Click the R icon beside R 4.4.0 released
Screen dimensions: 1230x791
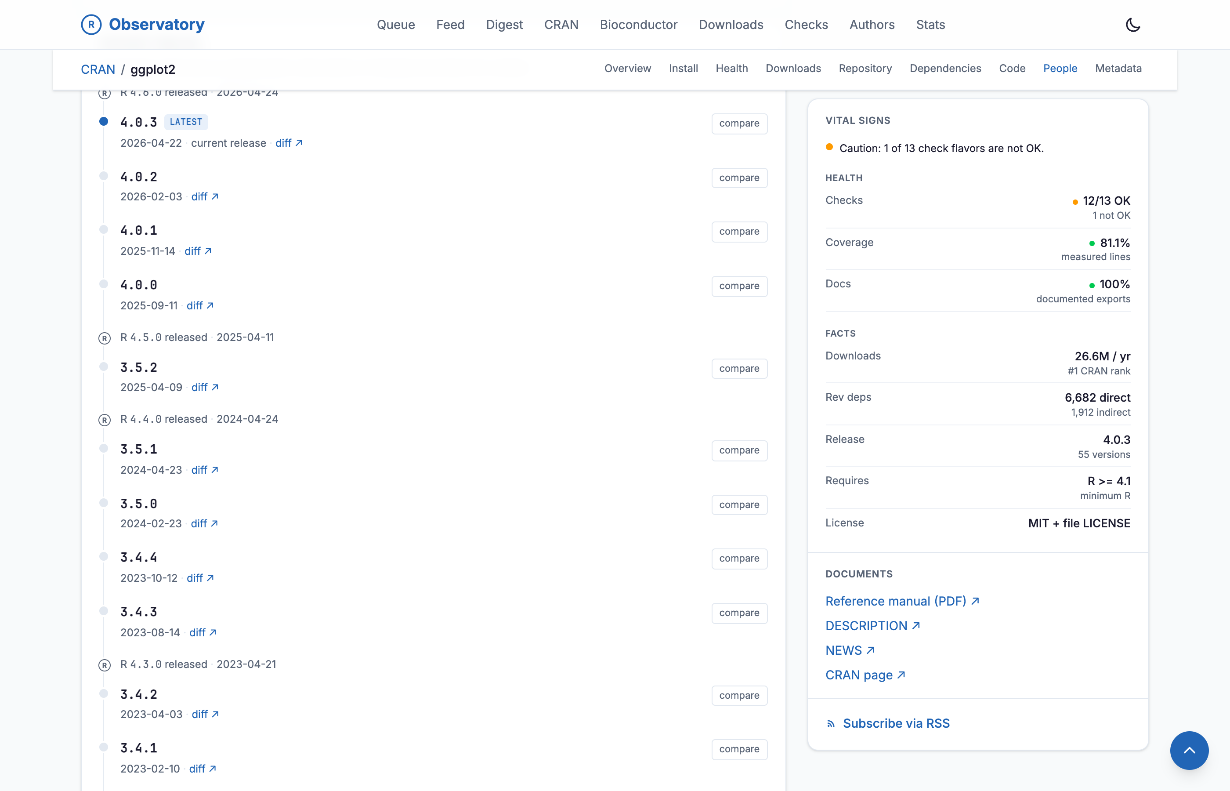click(104, 420)
